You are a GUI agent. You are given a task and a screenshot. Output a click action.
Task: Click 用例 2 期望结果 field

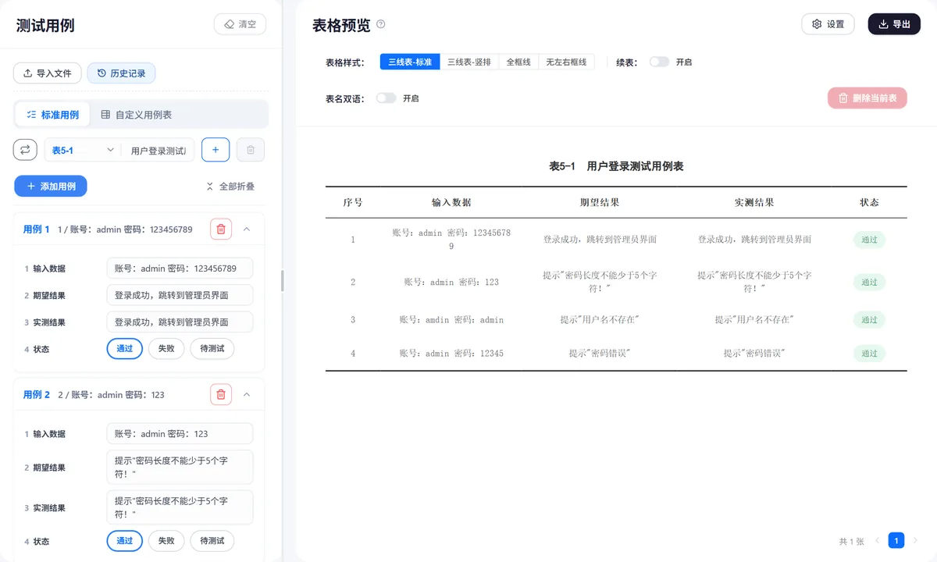[x=180, y=468]
